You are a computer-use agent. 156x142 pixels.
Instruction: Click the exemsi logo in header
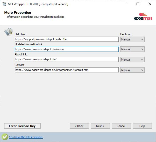coord(143,16)
